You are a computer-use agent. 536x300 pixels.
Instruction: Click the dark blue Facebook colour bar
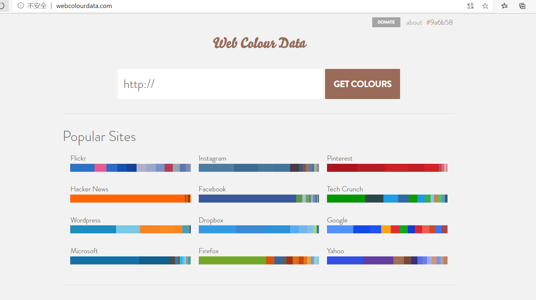[x=247, y=198]
